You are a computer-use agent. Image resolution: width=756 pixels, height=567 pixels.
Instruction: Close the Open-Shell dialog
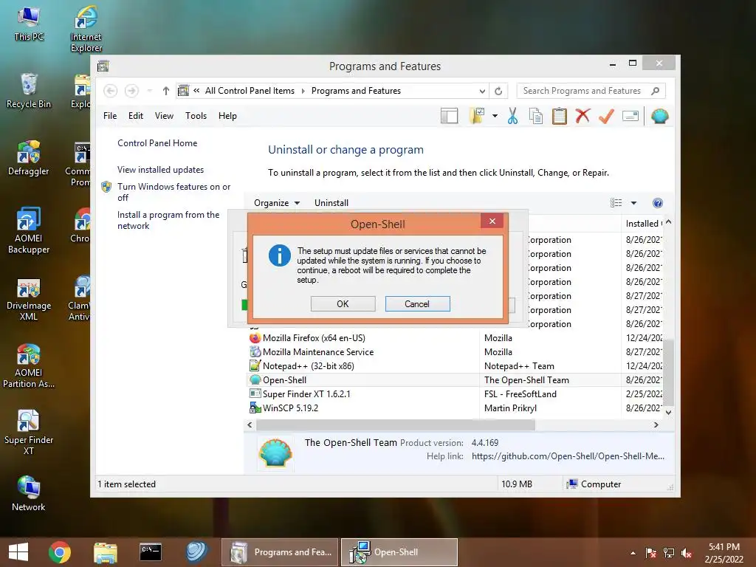click(492, 221)
